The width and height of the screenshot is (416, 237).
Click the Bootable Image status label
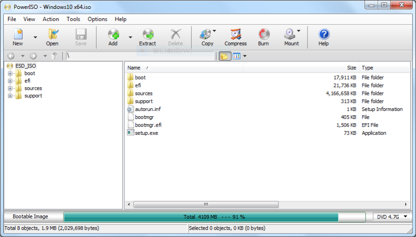(30, 216)
